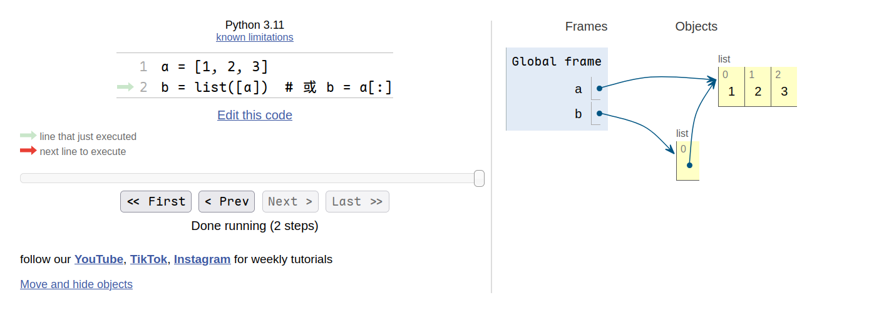Image resolution: width=874 pixels, height=310 pixels.
Task: Click the green just-executed arrow beside line 2
Action: [x=125, y=87]
